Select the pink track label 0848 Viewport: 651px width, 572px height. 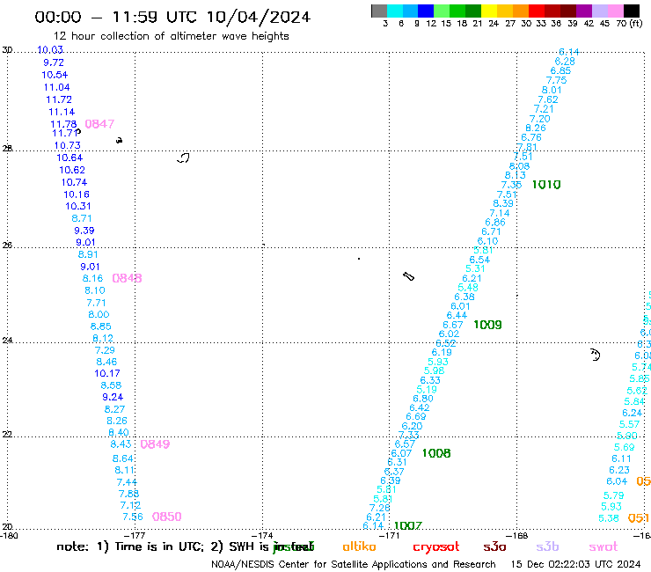pos(127,278)
